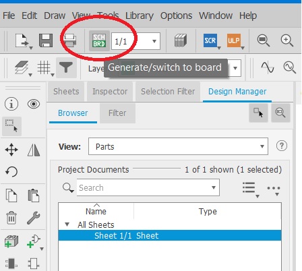
Task: Switch to the Filter sub-tab
Action: 117,113
